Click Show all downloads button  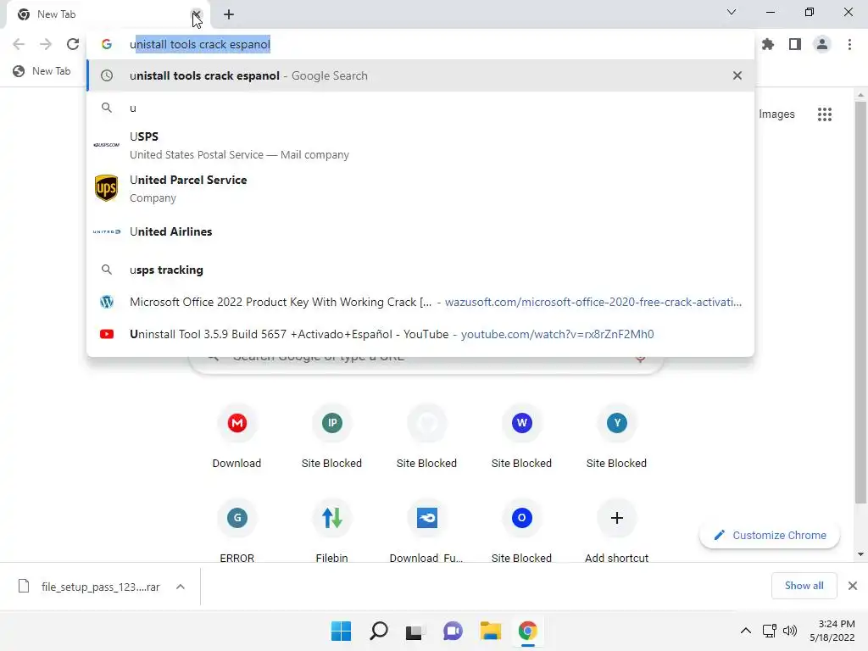point(804,586)
